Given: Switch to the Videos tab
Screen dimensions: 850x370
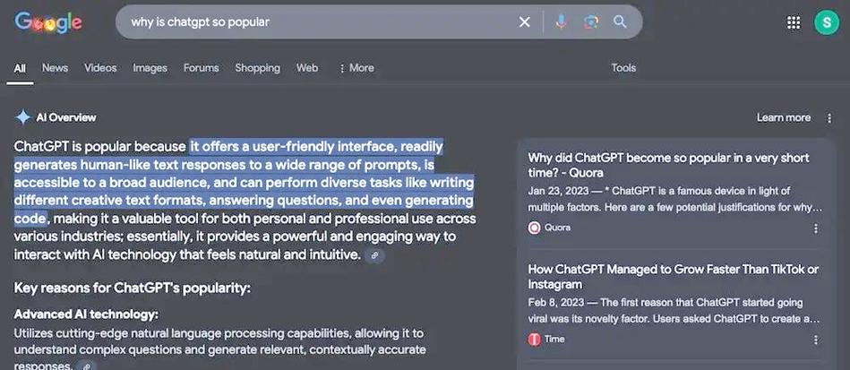Looking at the screenshot, I should (x=100, y=68).
